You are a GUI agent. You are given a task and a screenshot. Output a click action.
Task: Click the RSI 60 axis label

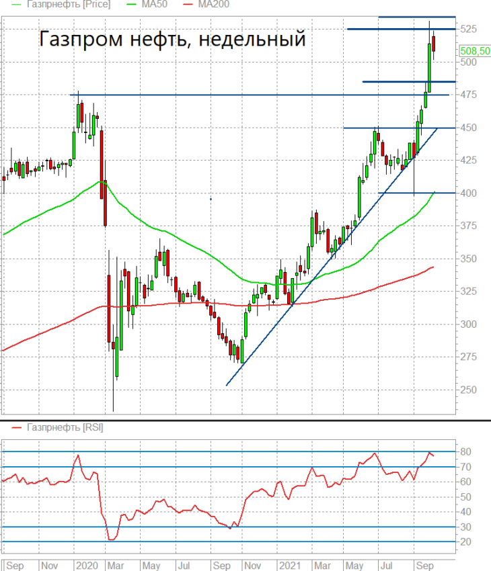[x=466, y=482]
